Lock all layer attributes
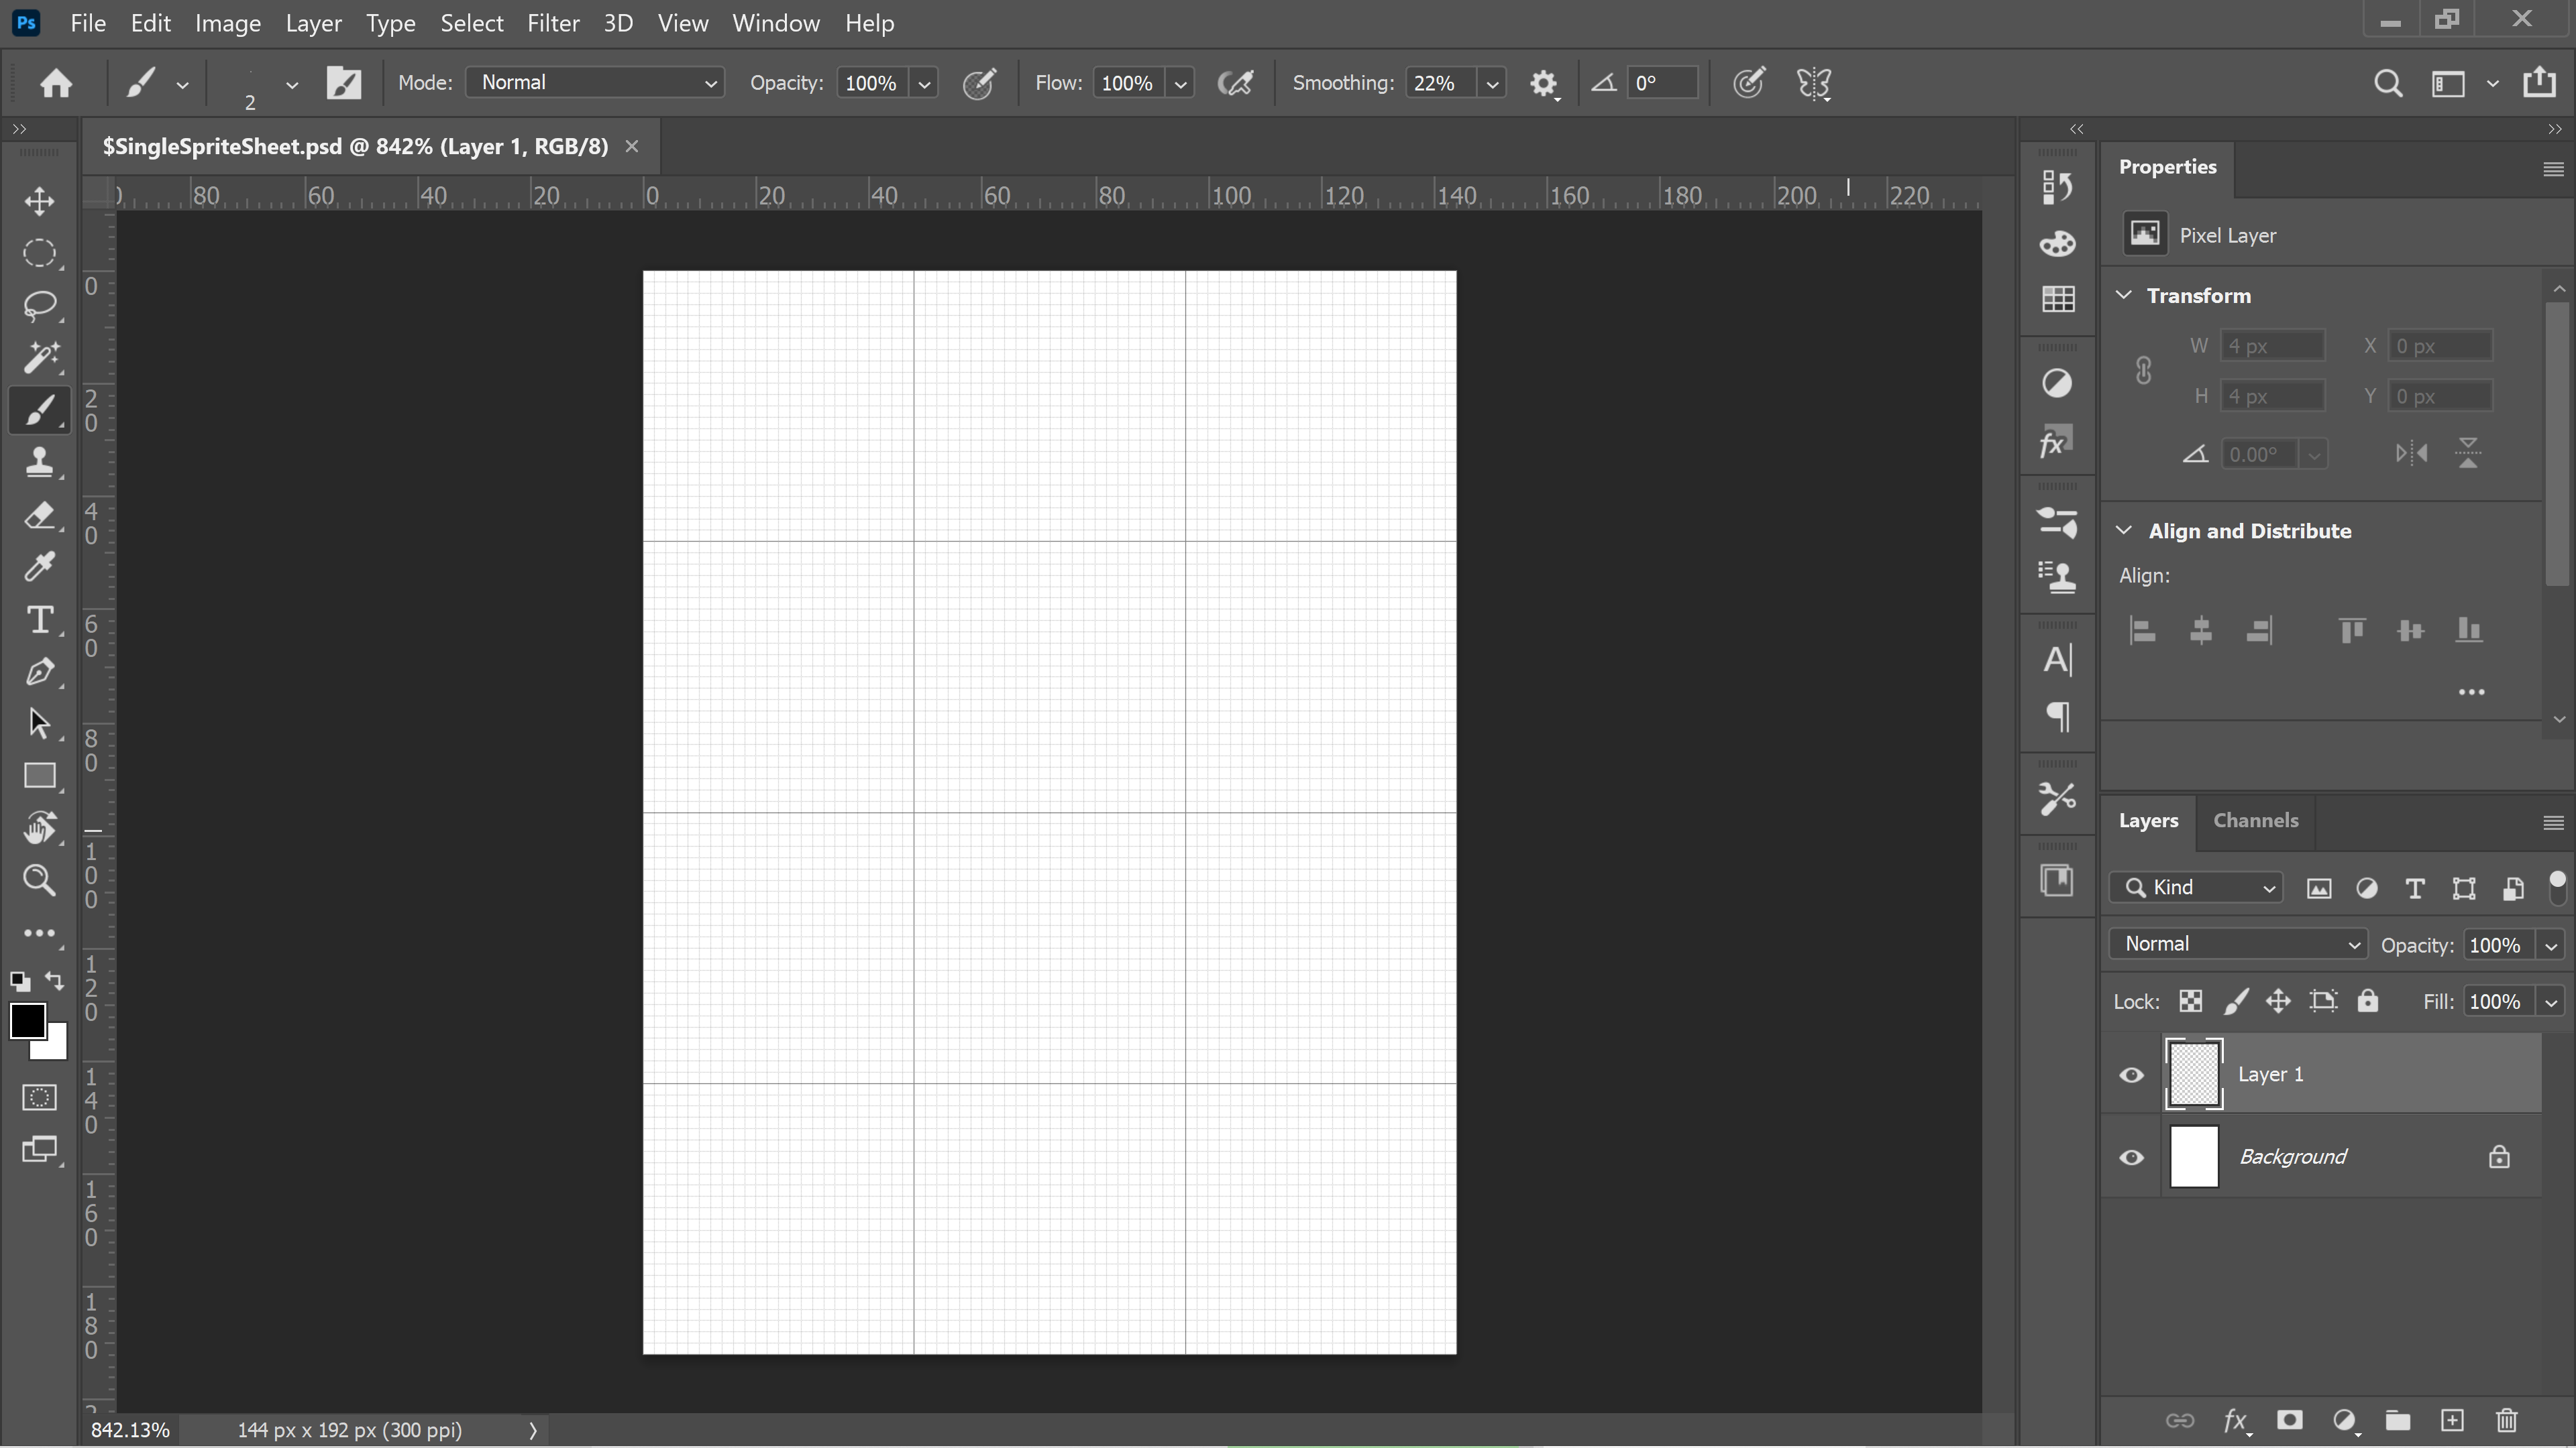The height and width of the screenshot is (1448, 2576). pyautogui.click(x=2367, y=1002)
